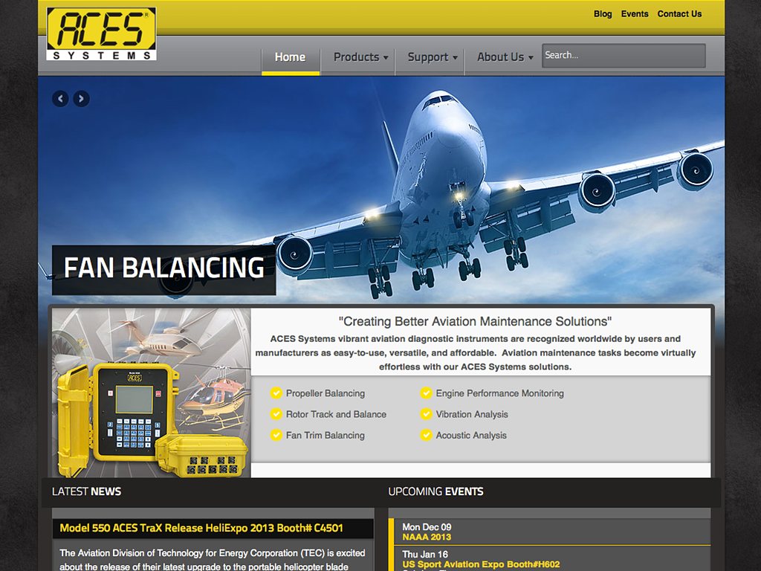Expand the Products dropdown menu
761x571 pixels.
360,57
